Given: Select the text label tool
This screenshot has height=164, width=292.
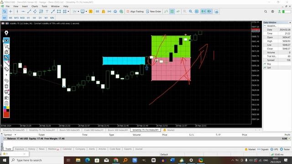Looking at the screenshot, I should [47, 11].
